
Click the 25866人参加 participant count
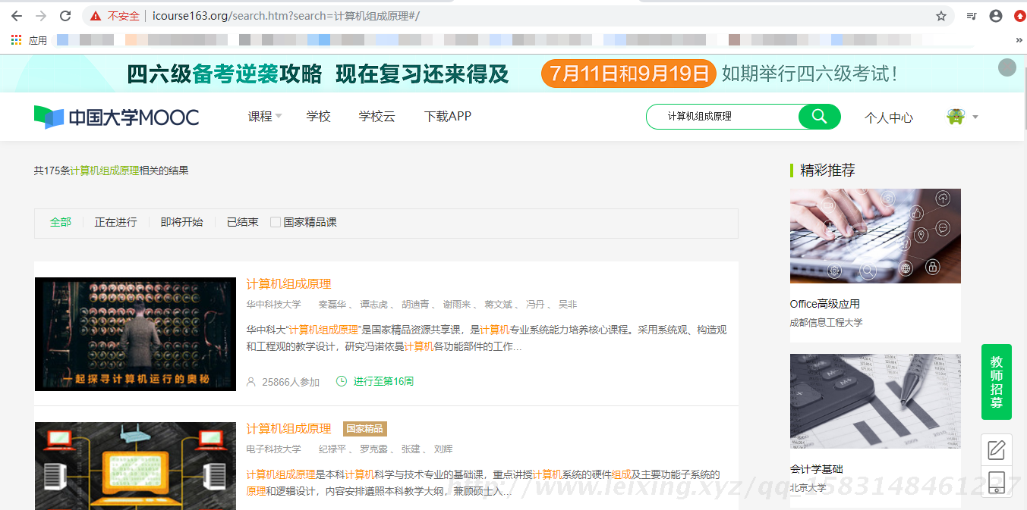tap(291, 382)
